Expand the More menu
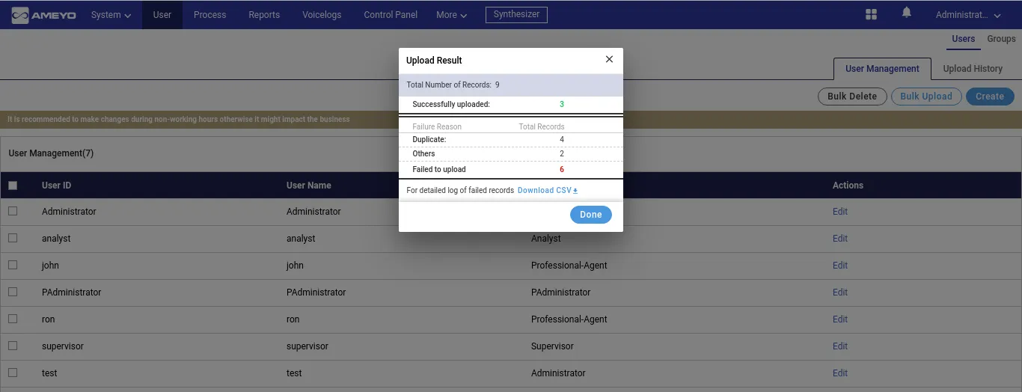1022x392 pixels. [452, 15]
